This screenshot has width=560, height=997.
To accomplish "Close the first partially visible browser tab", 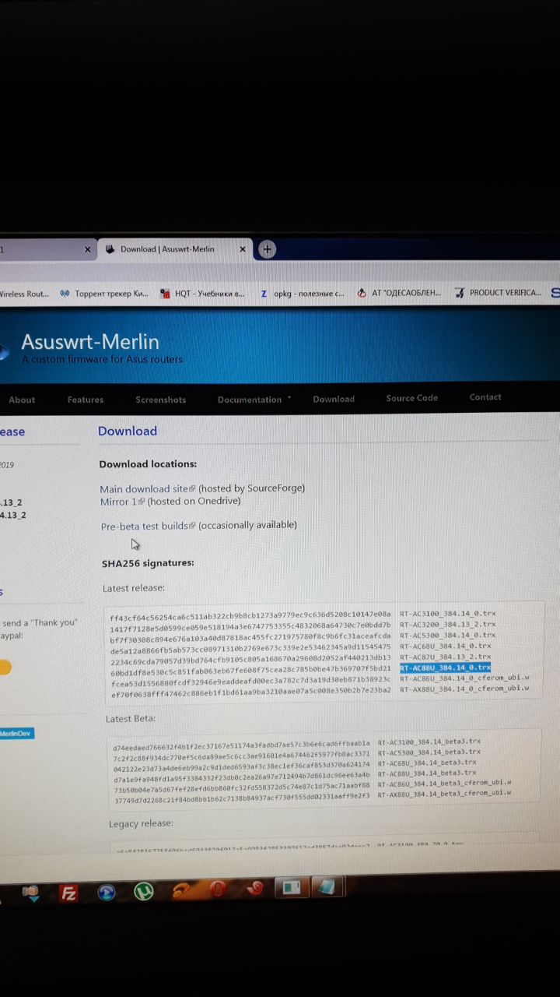I will pyautogui.click(x=87, y=250).
